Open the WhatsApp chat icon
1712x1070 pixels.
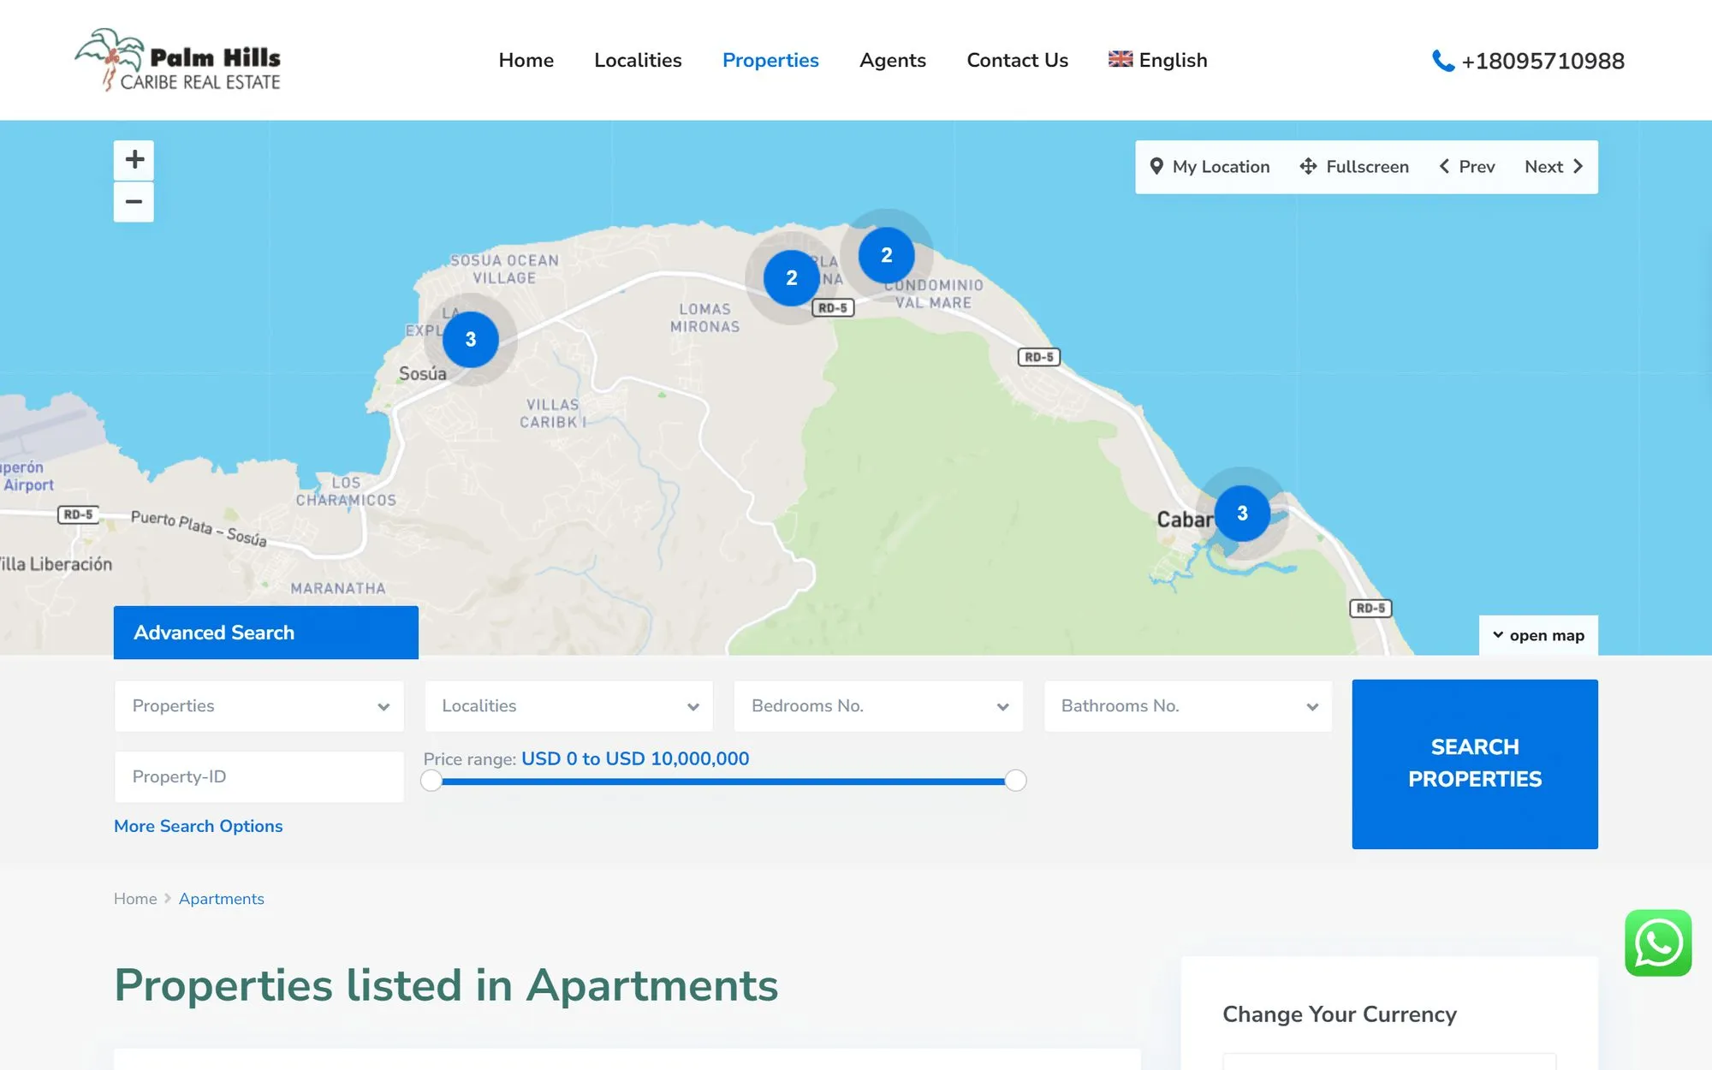1658,942
